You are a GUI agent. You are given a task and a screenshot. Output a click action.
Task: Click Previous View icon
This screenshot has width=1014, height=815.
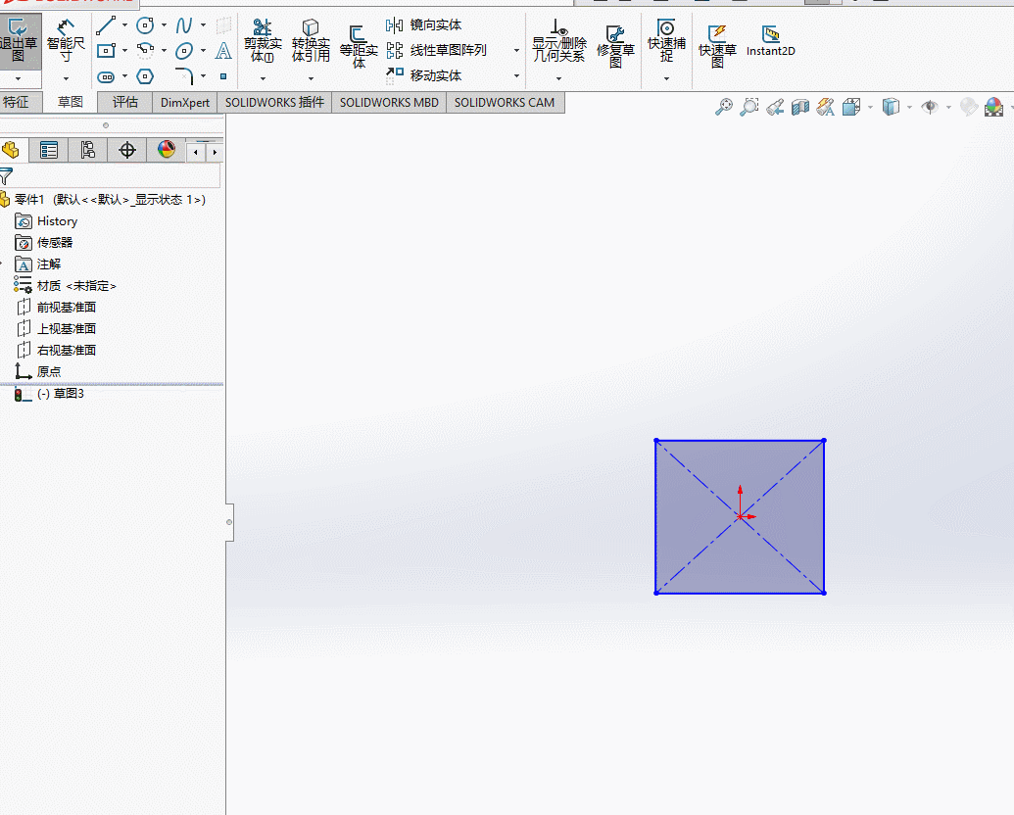pos(775,107)
